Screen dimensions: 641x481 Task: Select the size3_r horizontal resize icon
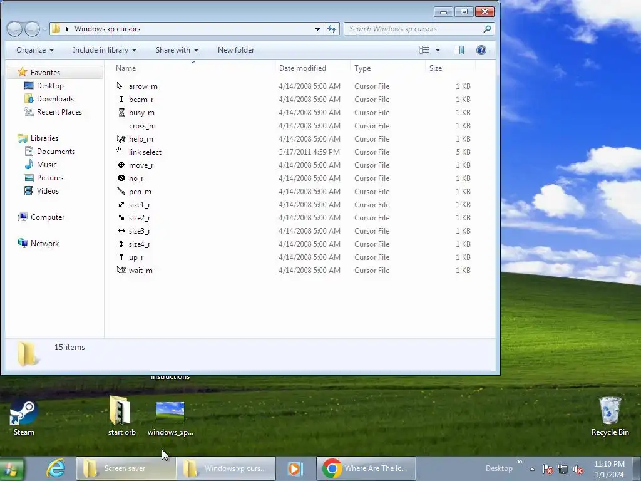coord(121,230)
